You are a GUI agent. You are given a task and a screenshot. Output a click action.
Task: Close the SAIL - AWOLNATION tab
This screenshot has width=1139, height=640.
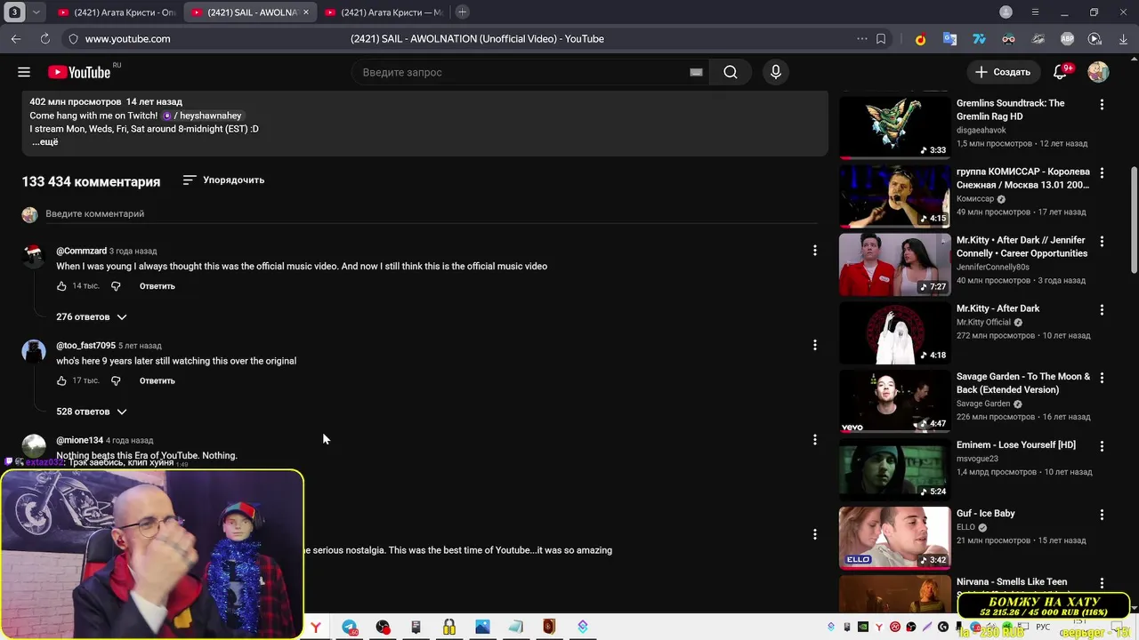(x=306, y=12)
